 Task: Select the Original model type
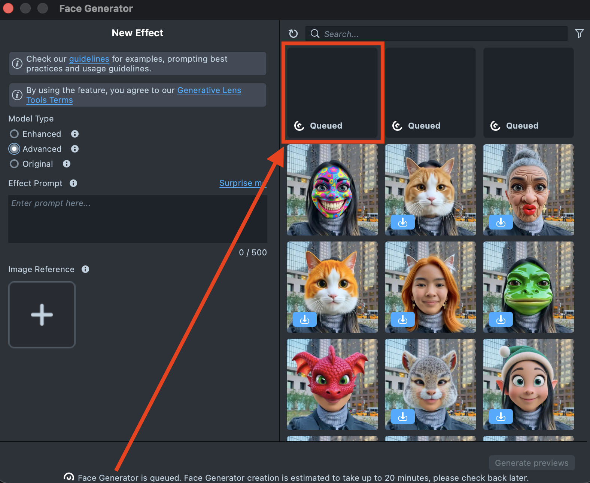pyautogui.click(x=14, y=164)
